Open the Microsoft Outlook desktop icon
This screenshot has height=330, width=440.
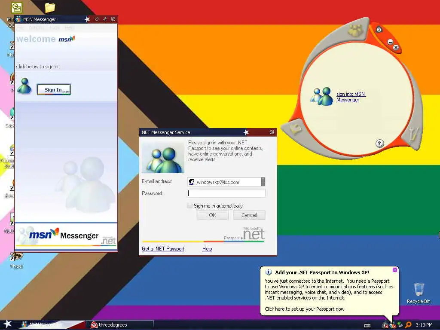(x=17, y=8)
